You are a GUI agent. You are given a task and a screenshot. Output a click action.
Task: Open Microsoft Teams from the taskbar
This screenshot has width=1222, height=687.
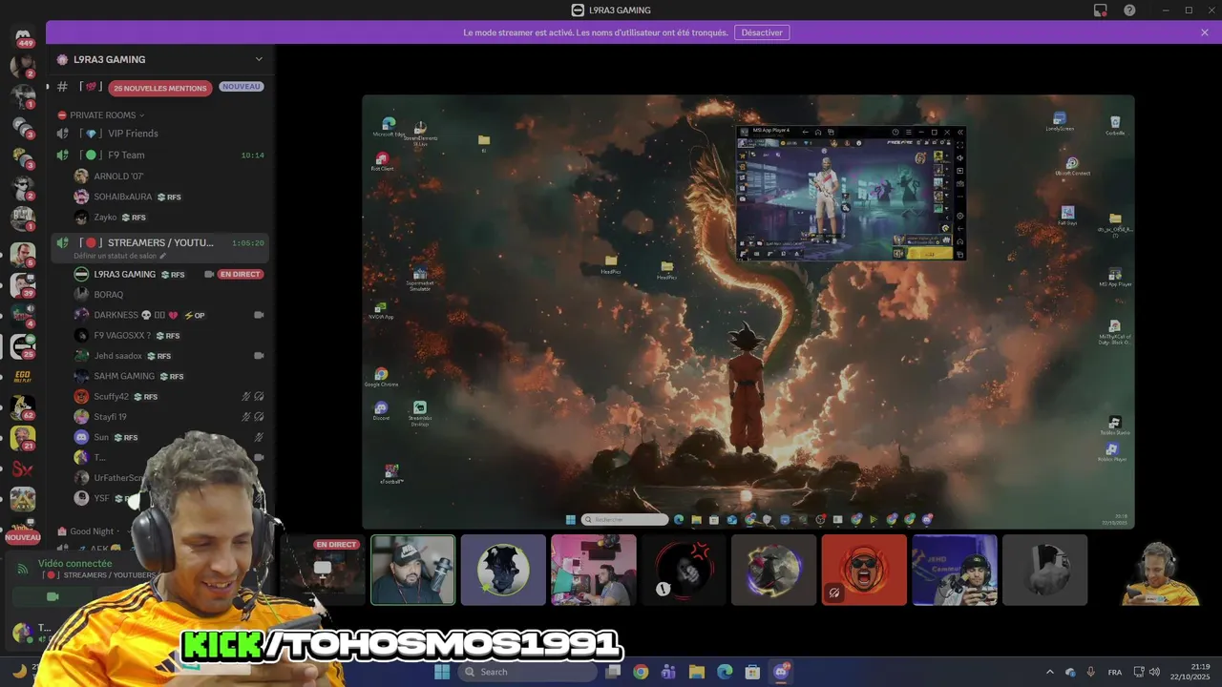point(668,672)
